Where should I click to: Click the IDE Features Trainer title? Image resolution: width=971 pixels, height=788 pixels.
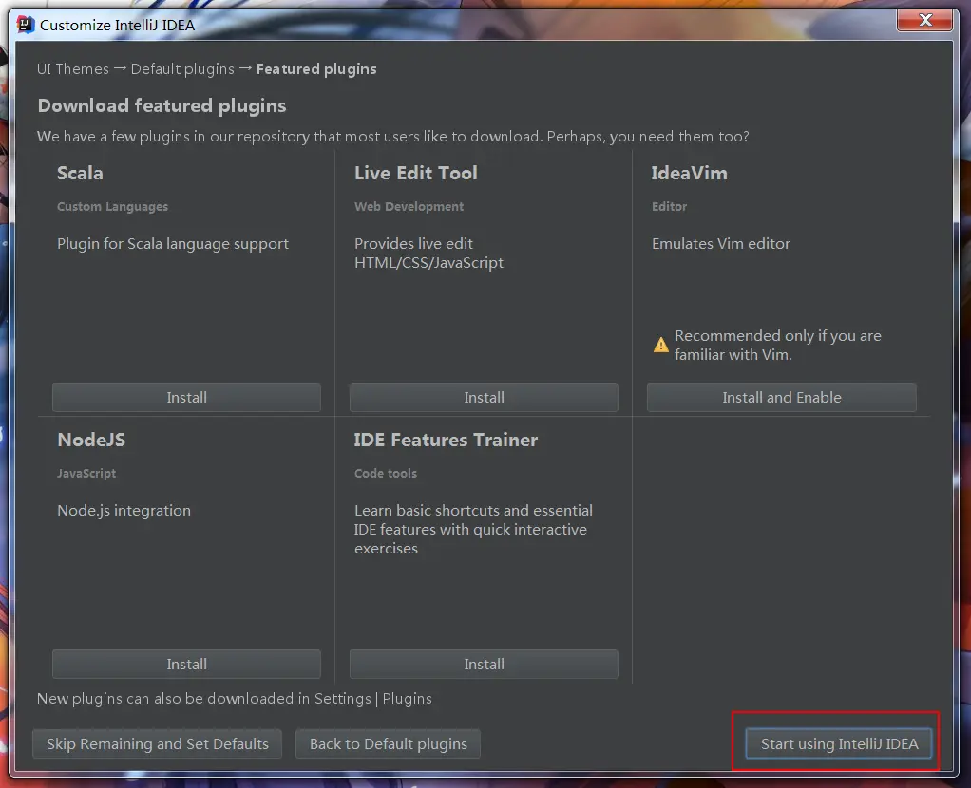click(x=446, y=440)
